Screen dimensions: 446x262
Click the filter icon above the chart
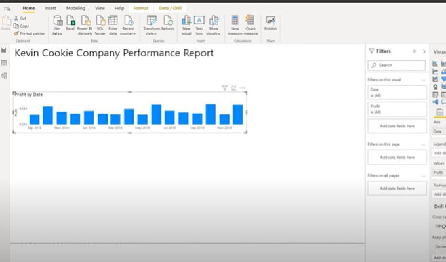pos(224,88)
